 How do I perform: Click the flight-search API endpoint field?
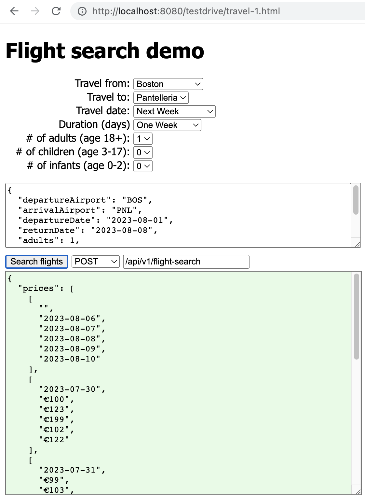[x=185, y=262]
